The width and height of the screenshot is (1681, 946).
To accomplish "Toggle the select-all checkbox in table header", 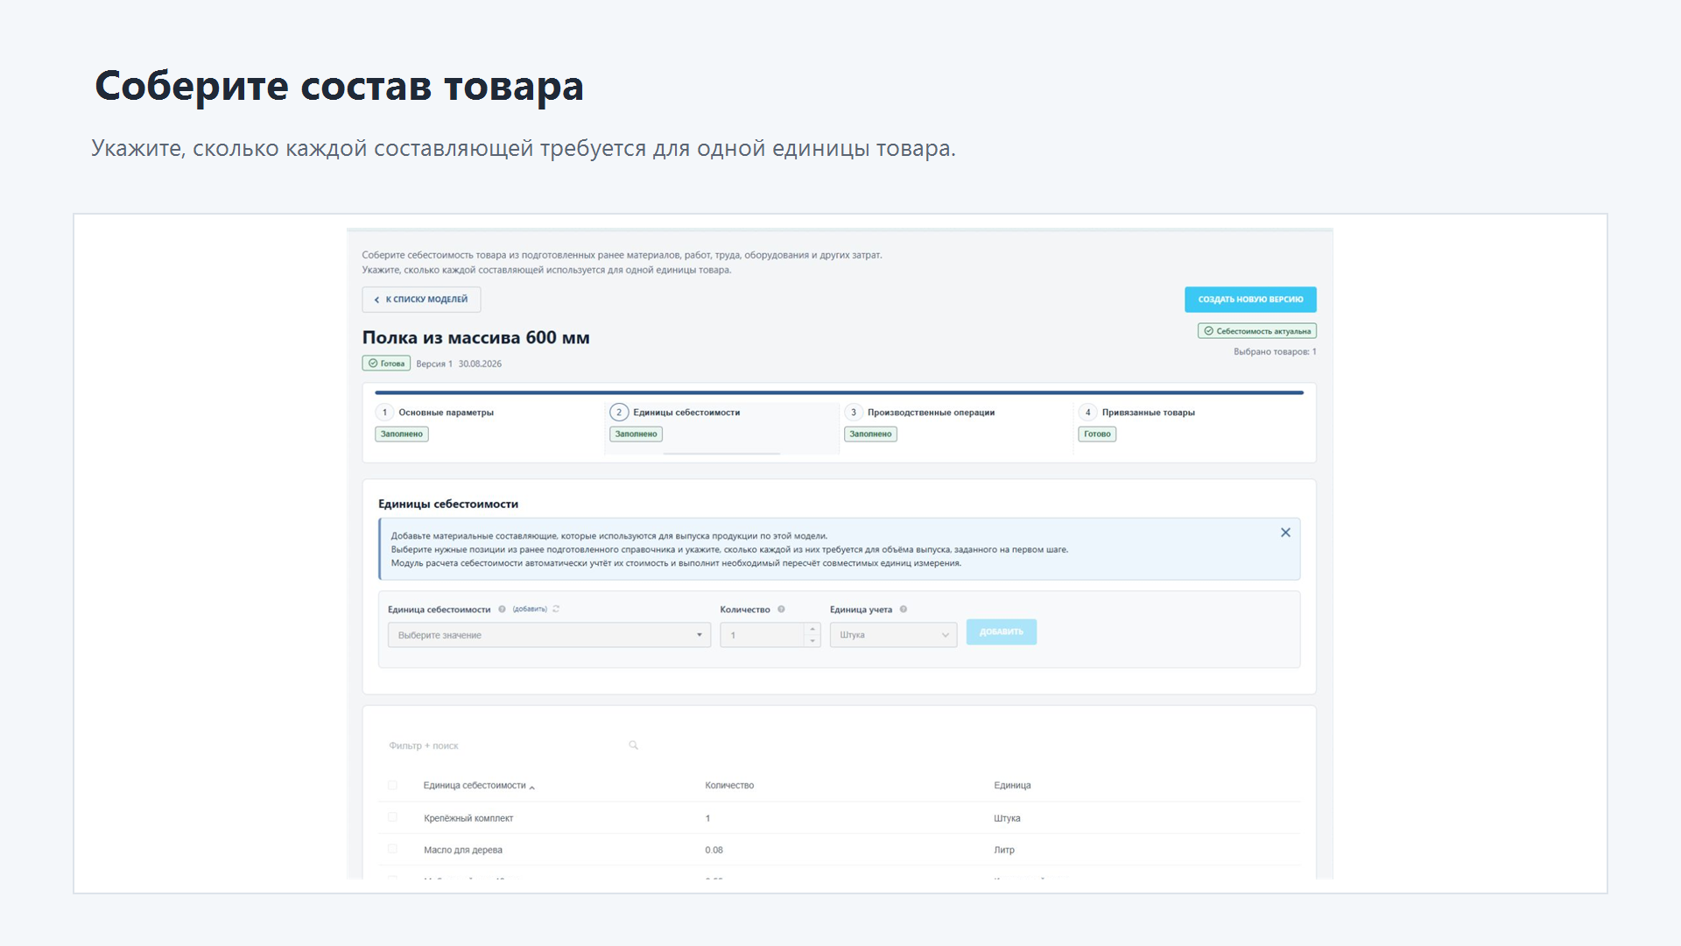I will (392, 786).
